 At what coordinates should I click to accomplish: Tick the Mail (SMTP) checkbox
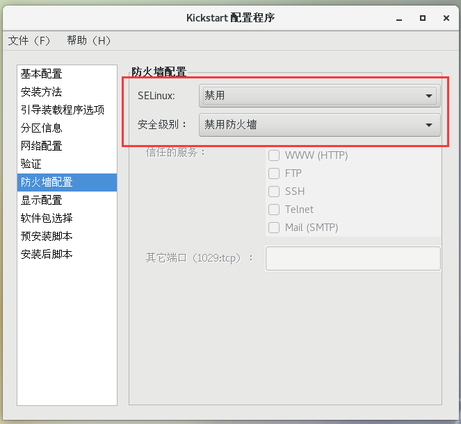click(x=274, y=228)
